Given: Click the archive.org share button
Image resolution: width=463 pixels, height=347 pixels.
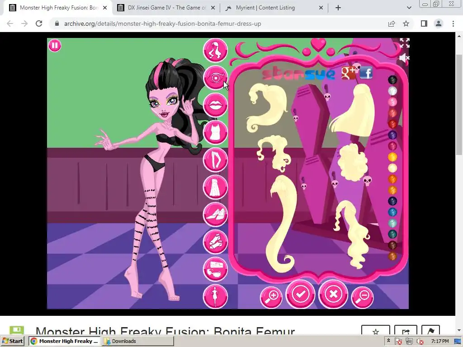Looking at the screenshot, I should click(406, 330).
